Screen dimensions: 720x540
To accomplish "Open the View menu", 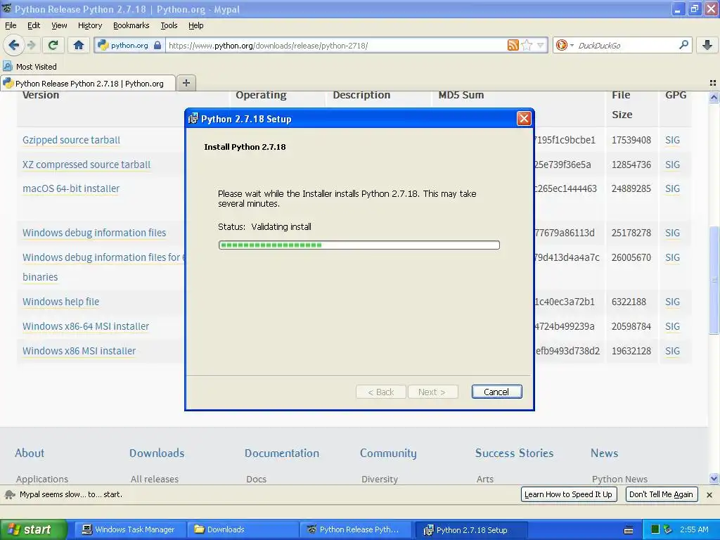I will [x=59, y=26].
